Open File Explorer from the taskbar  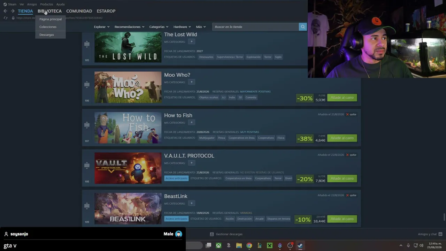point(239,245)
